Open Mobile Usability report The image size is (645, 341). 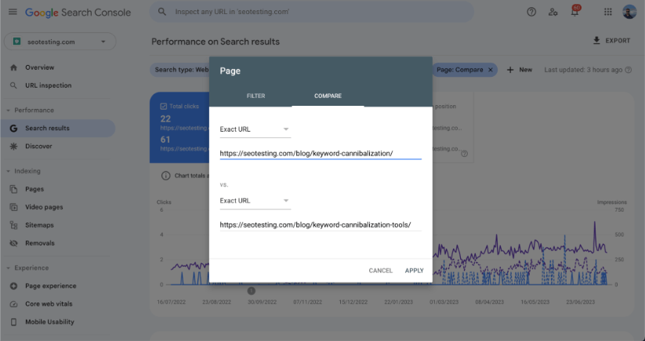pyautogui.click(x=49, y=322)
